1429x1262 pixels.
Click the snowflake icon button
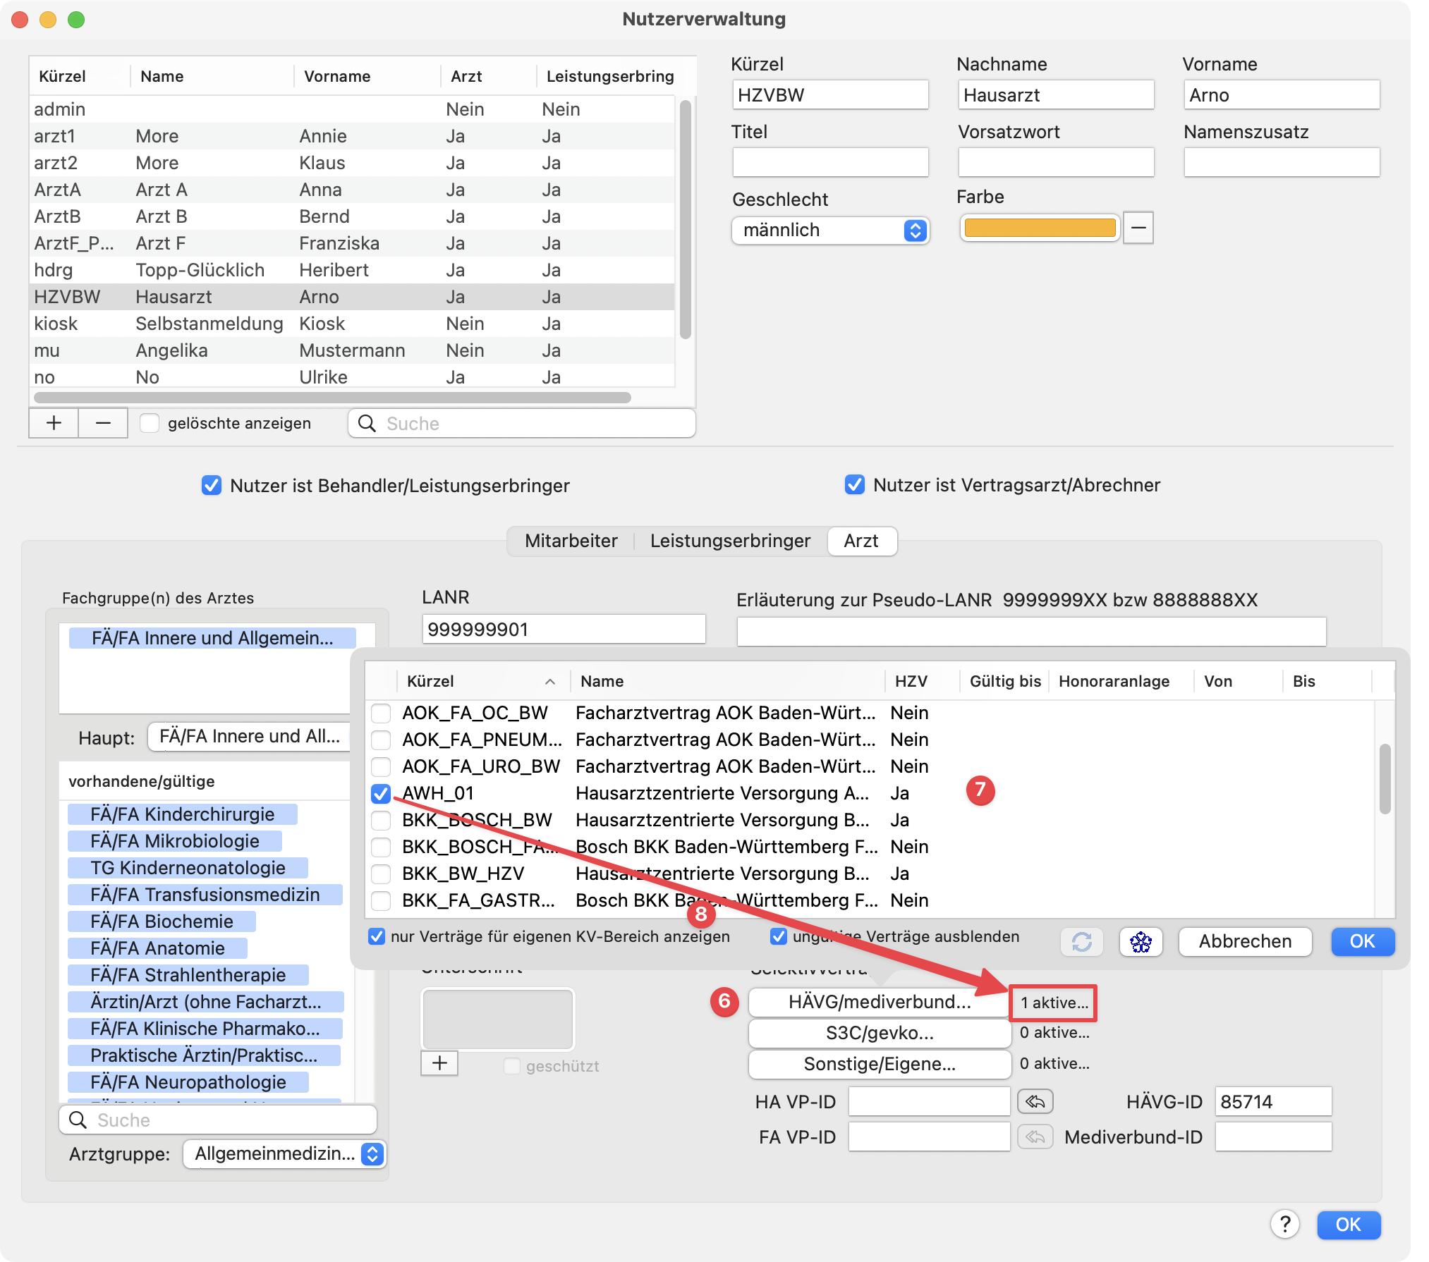1141,942
